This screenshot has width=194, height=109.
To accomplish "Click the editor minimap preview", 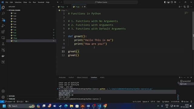I will [186, 13].
